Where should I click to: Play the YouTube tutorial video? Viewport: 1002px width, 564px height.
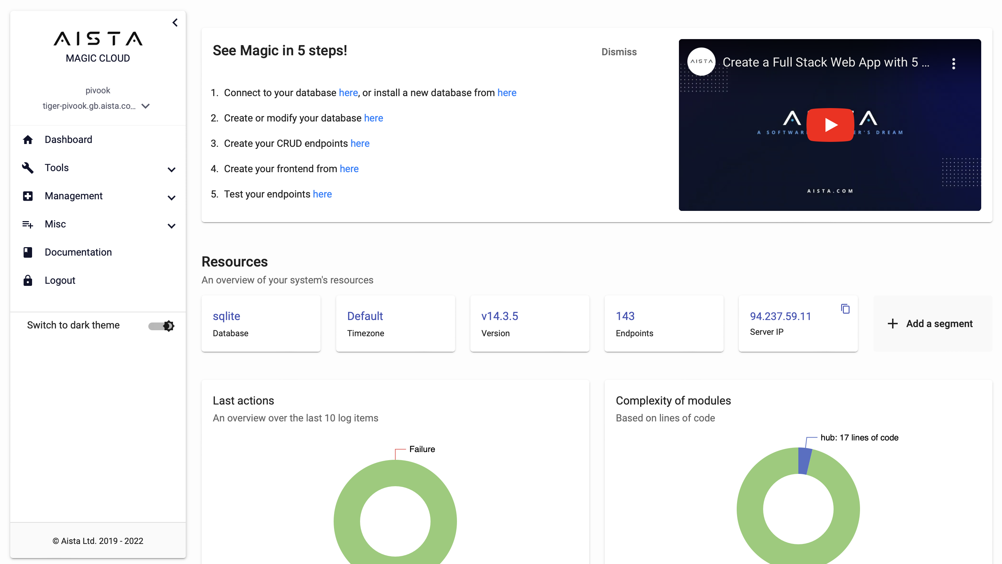[x=830, y=125]
